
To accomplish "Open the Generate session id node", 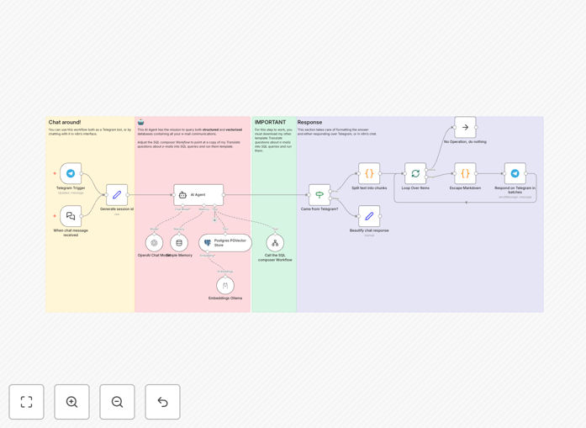I will (117, 195).
